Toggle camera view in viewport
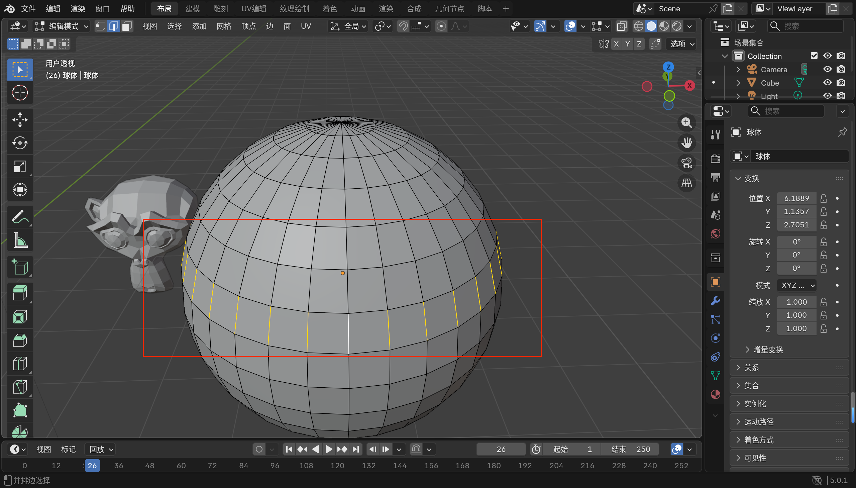This screenshot has height=488, width=856. click(x=686, y=163)
